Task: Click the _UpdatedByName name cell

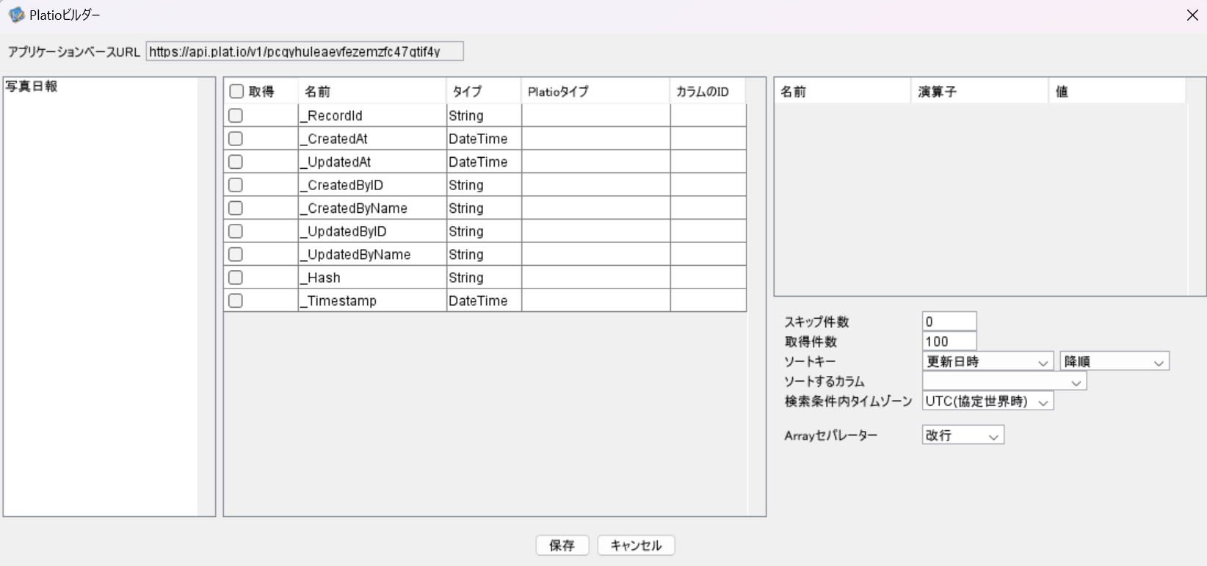Action: pyautogui.click(x=372, y=254)
